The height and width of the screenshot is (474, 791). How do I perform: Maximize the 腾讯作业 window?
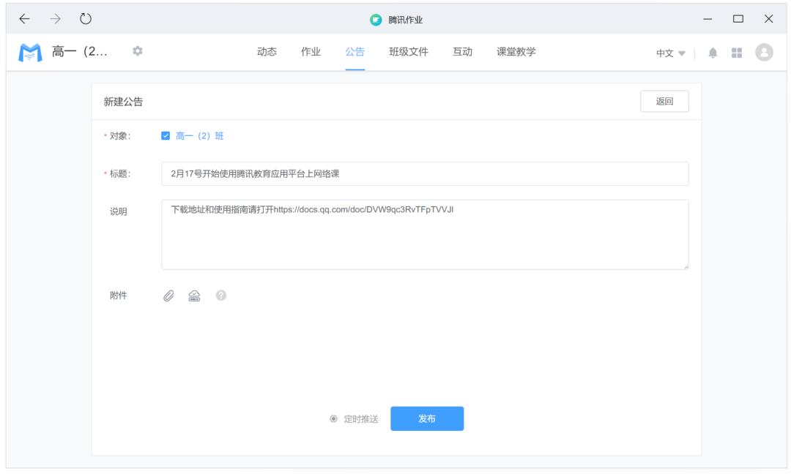[x=738, y=19]
